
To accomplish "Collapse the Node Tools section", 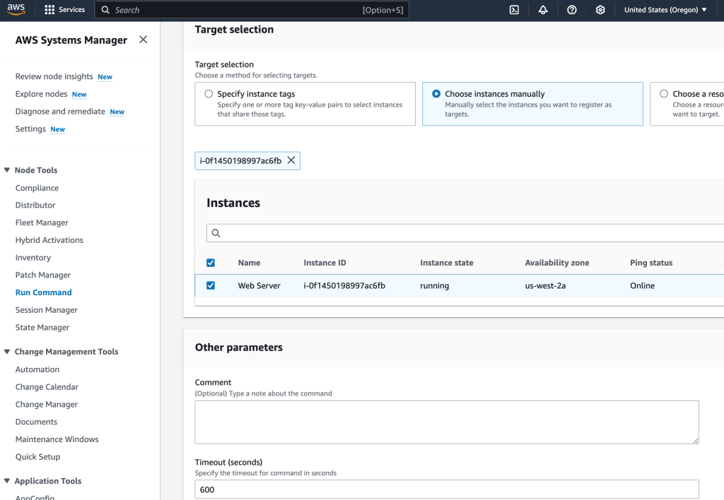I will click(x=7, y=170).
